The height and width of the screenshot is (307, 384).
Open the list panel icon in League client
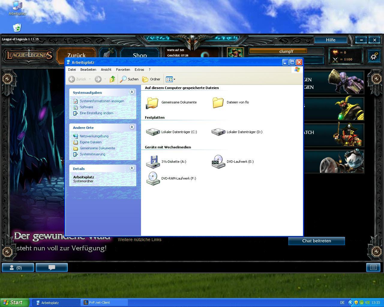tap(373, 267)
